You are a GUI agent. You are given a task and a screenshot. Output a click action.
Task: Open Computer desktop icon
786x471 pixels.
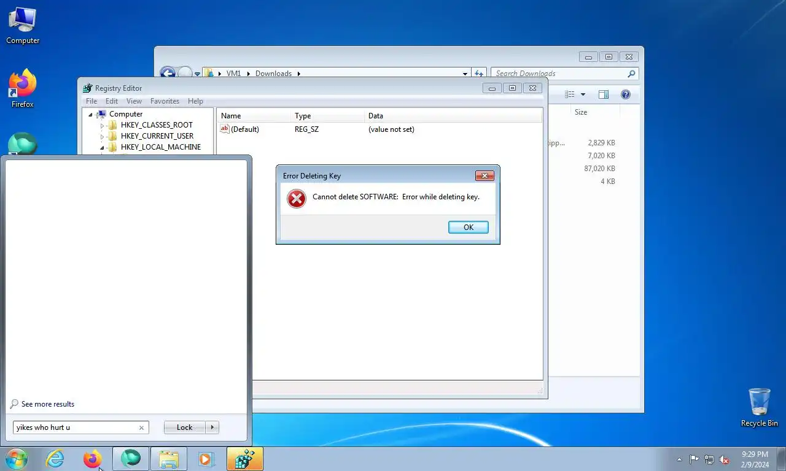23,26
